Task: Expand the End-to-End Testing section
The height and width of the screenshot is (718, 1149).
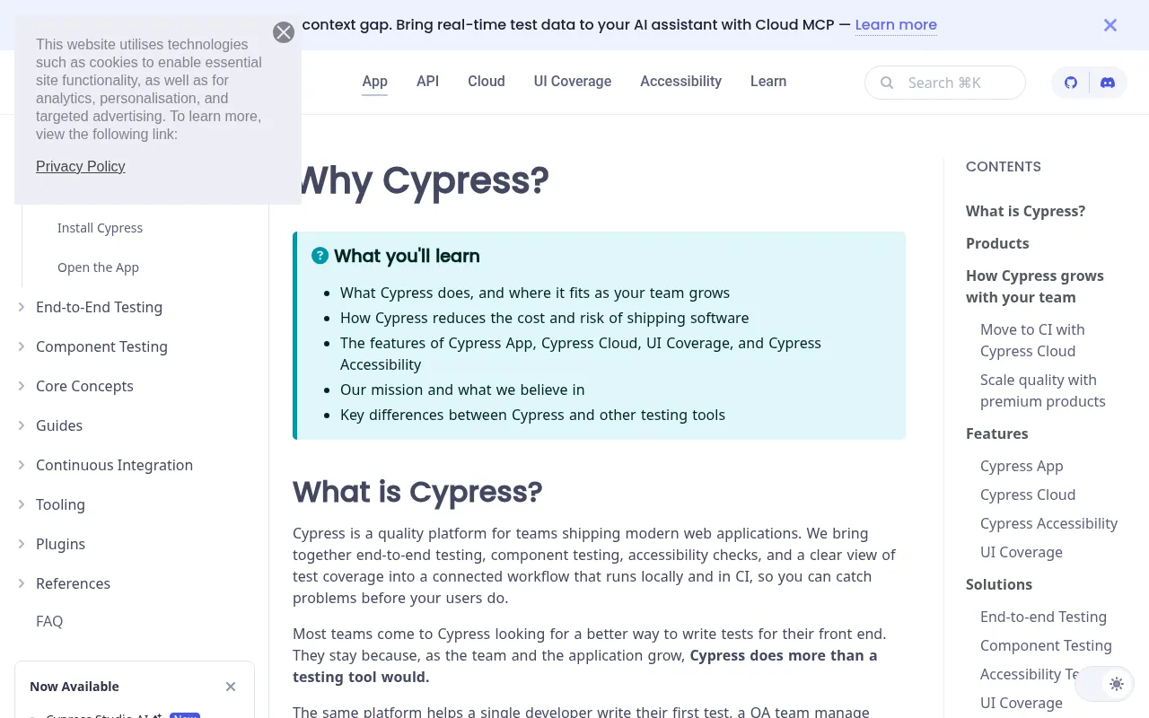Action: [x=22, y=307]
